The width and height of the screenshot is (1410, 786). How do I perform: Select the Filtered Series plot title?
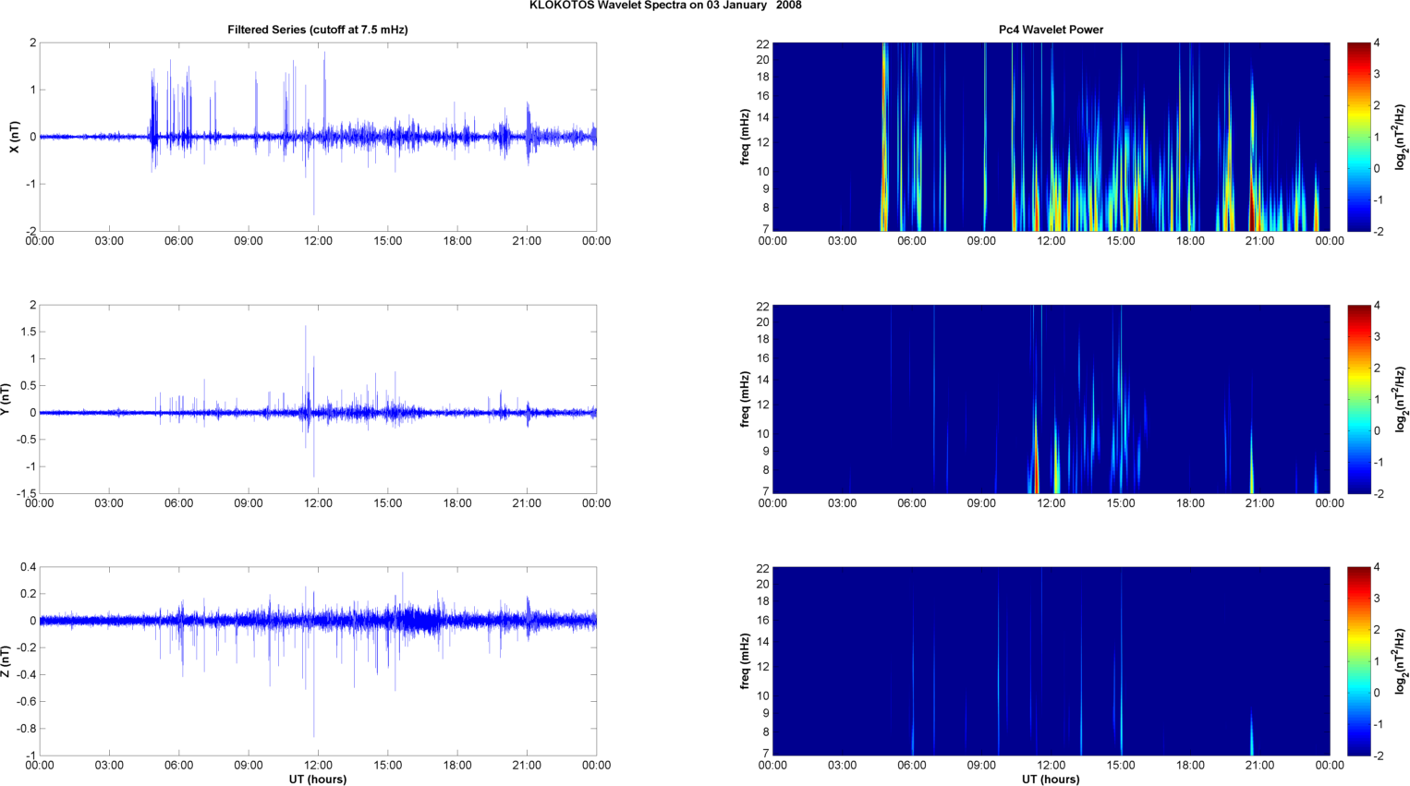(317, 30)
